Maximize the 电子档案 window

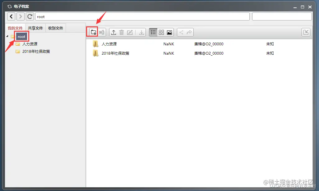pyautogui.click(x=303, y=7)
